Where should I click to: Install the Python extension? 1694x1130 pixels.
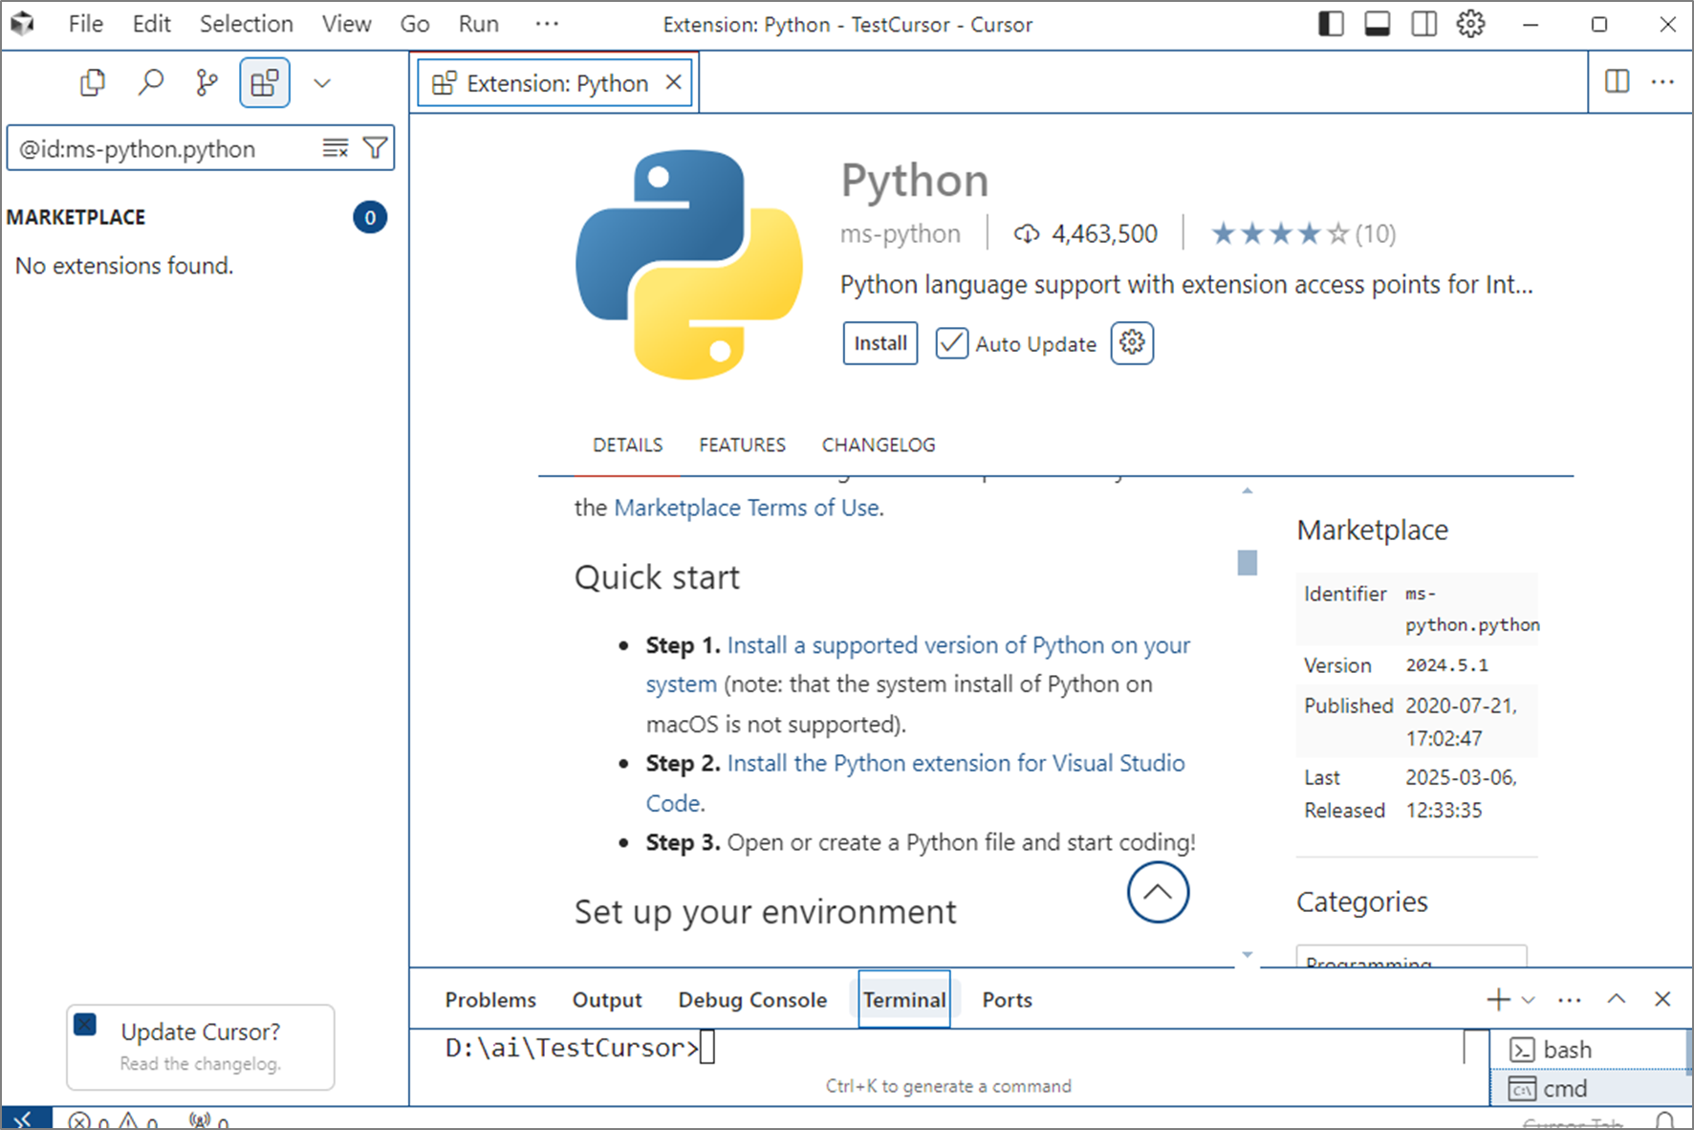880,343
